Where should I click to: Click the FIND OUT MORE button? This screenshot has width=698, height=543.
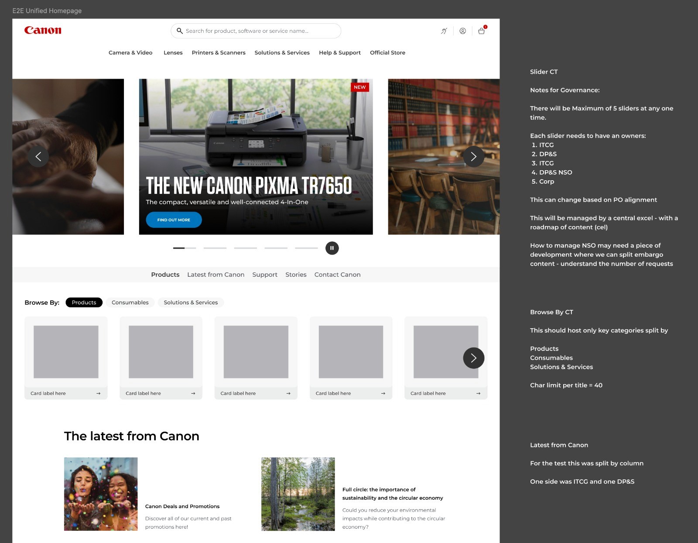[174, 220]
